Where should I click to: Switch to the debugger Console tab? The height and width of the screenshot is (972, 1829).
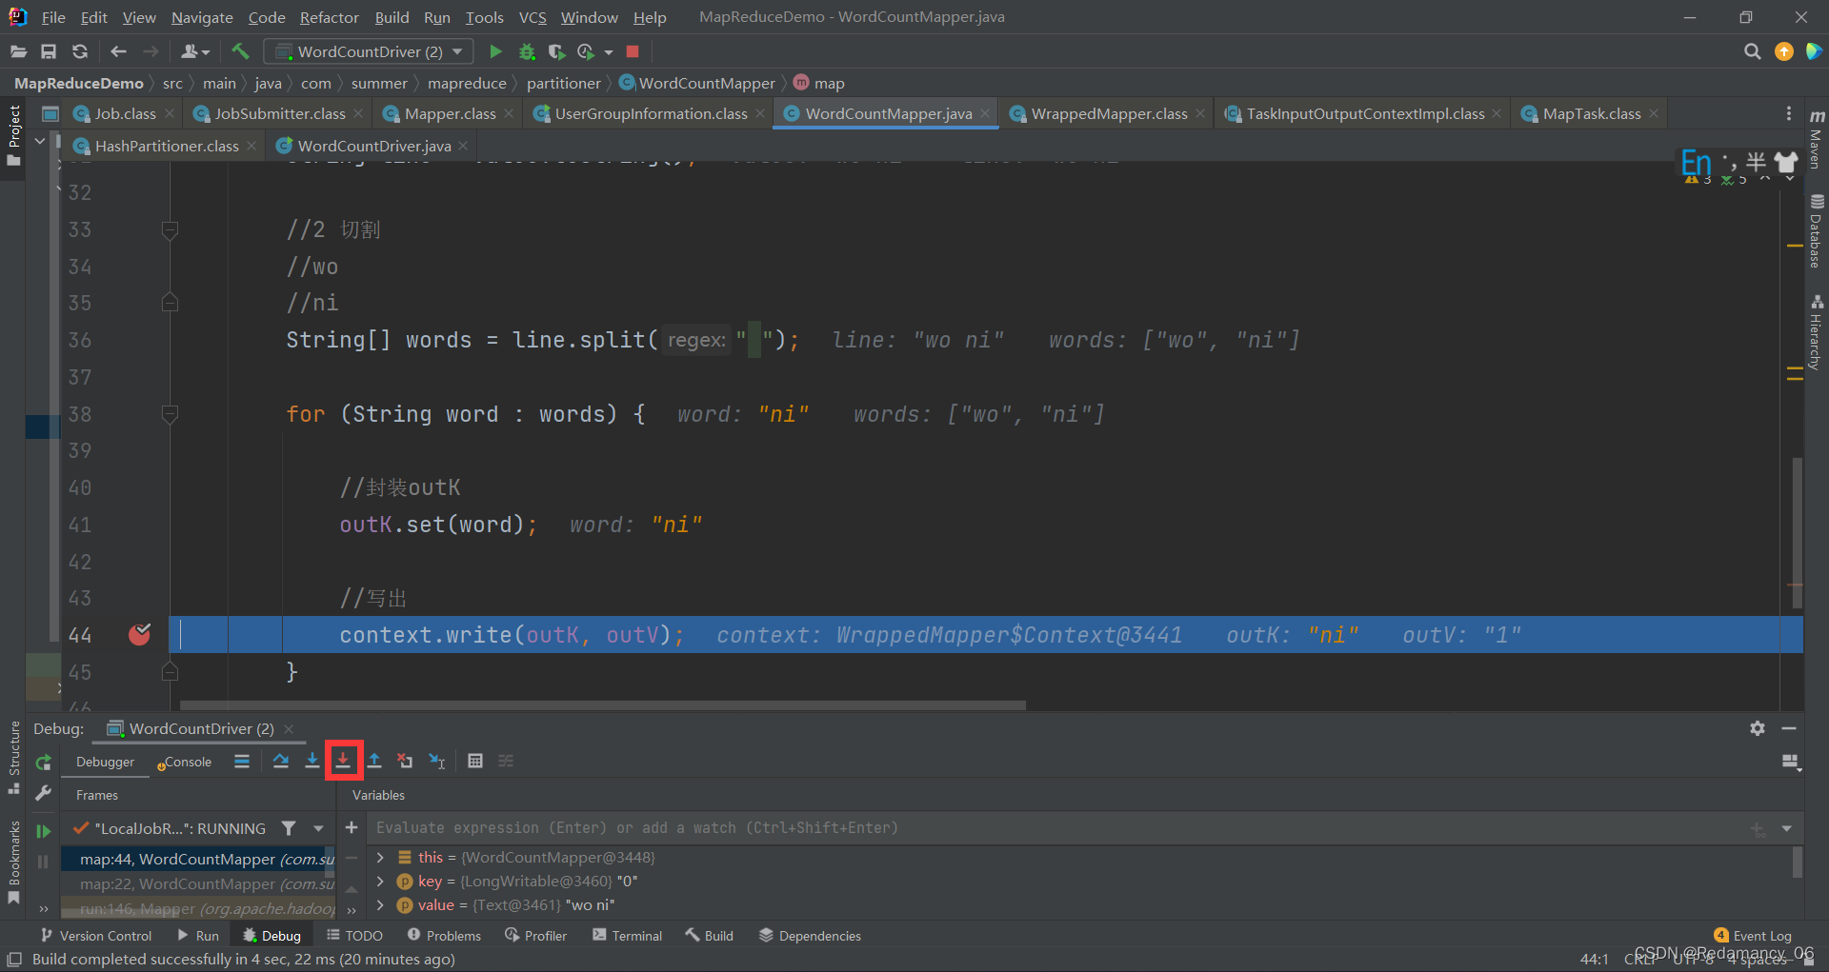187,762
